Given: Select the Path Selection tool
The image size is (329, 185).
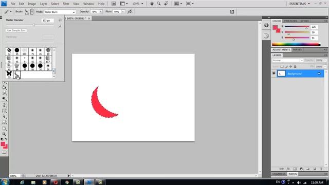Looking at the screenshot, I should pyautogui.click(x=4, y=117).
